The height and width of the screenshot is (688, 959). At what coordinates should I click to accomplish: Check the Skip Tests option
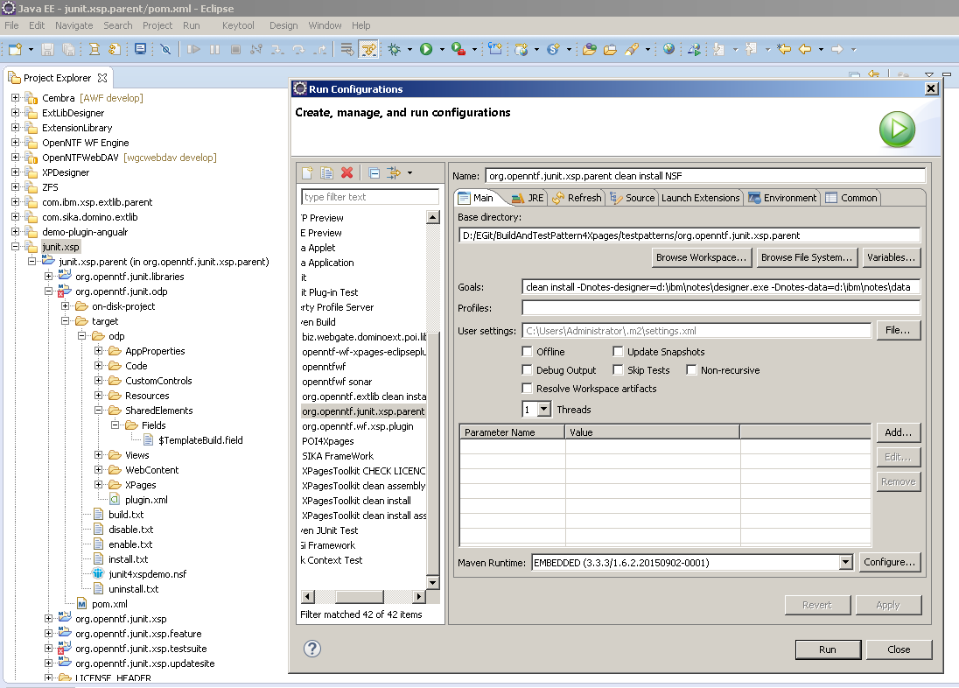click(618, 370)
